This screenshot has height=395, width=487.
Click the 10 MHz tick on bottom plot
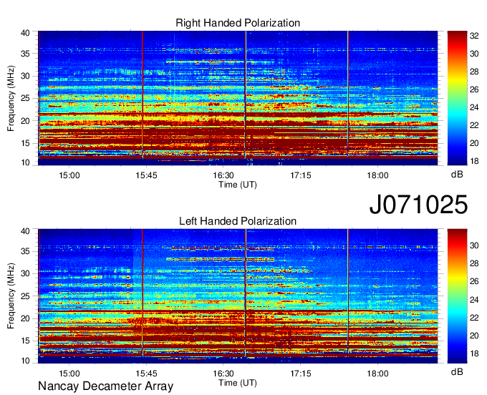pos(26,361)
